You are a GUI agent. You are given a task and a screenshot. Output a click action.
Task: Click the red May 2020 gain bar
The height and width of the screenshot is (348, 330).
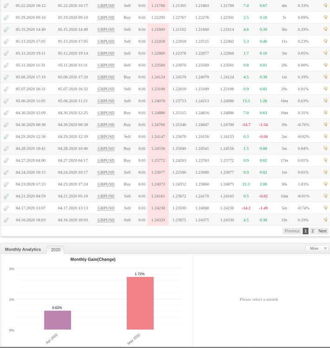[x=140, y=303]
